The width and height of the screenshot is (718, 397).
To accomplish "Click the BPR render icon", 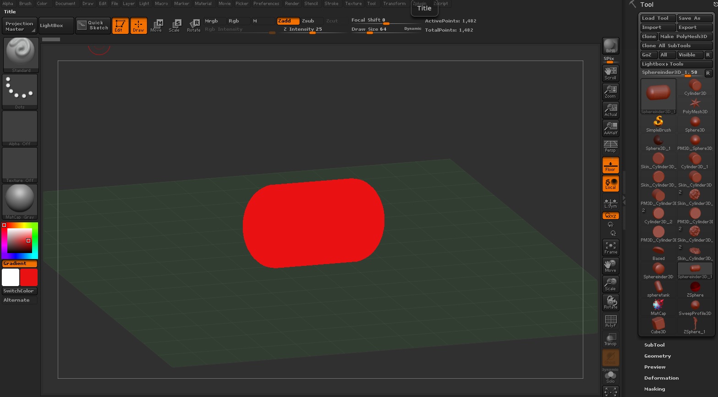I will 610,46.
